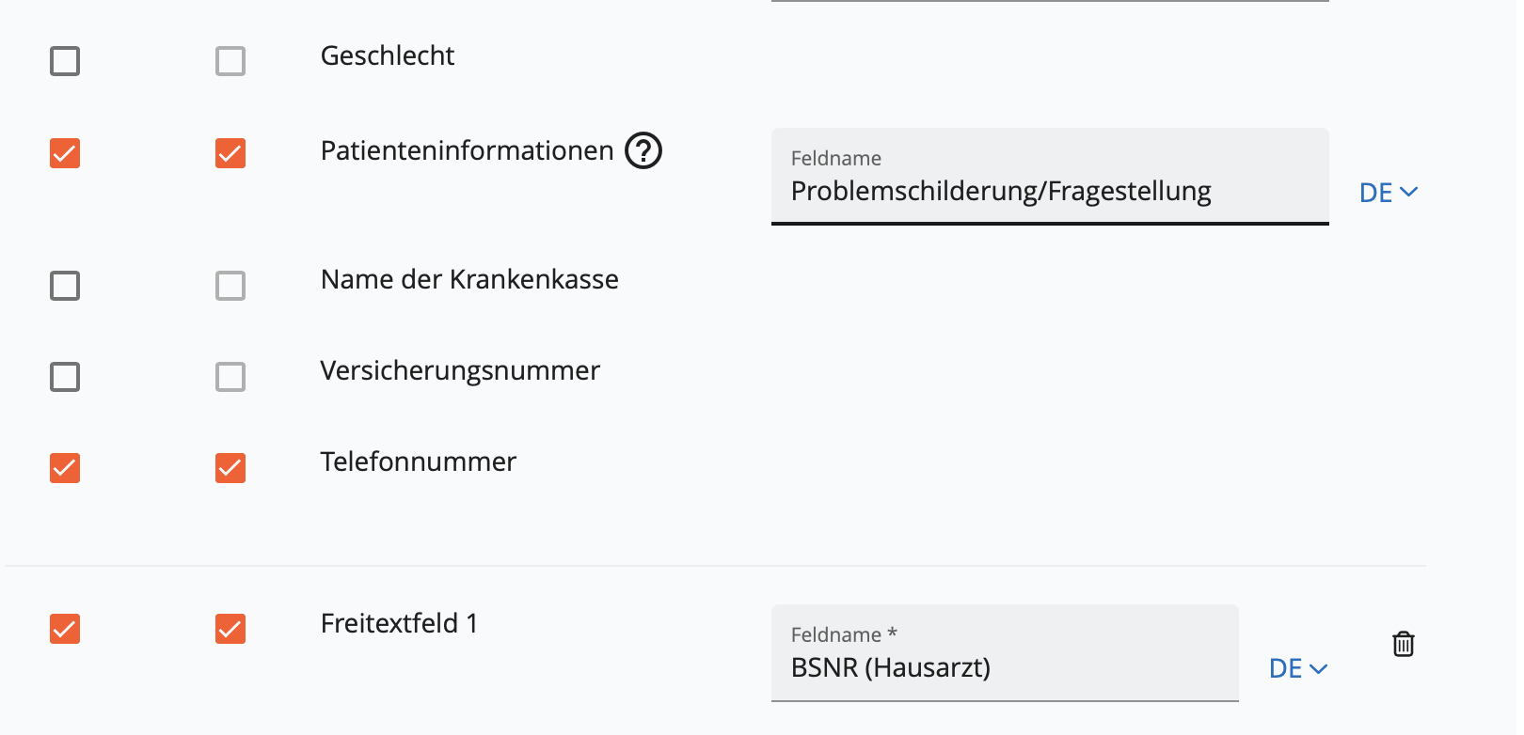Viewport: 1524px width, 735px height.
Task: Enable second Name der Krankenkasse checkbox
Action: coord(230,286)
